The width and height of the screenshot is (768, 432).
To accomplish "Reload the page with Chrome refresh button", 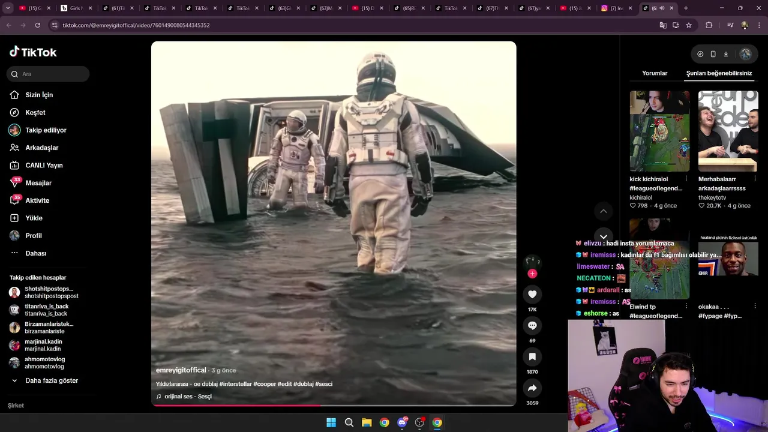I will (x=37, y=25).
